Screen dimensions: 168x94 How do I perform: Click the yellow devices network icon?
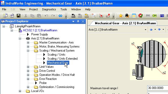(87, 16)
